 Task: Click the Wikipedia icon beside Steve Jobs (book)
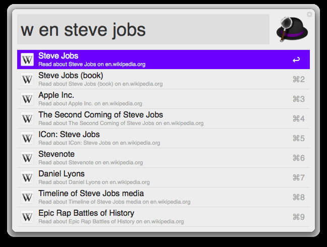(x=27, y=79)
